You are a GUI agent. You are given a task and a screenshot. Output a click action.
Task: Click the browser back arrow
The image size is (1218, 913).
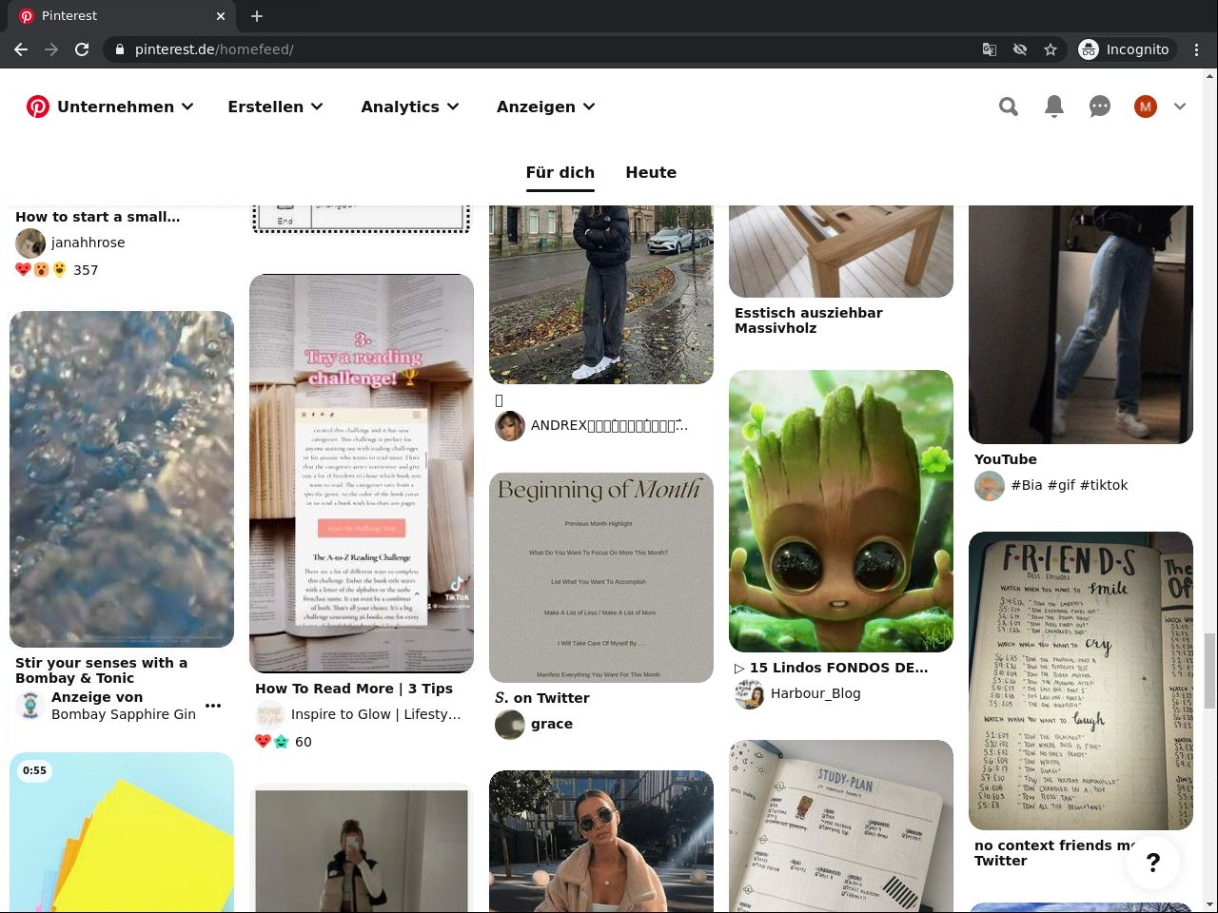pos(21,49)
